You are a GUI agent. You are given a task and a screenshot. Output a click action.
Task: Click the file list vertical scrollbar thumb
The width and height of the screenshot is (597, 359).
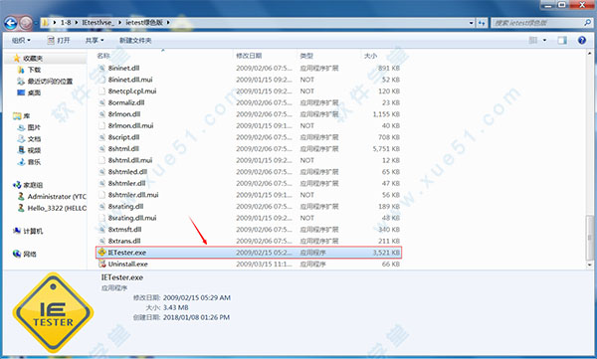click(x=589, y=238)
